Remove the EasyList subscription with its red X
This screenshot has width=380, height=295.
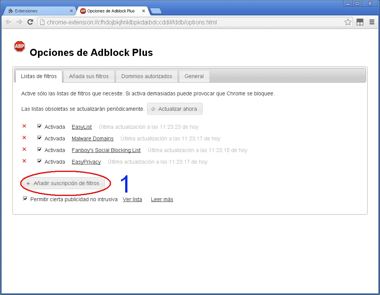[x=24, y=126]
